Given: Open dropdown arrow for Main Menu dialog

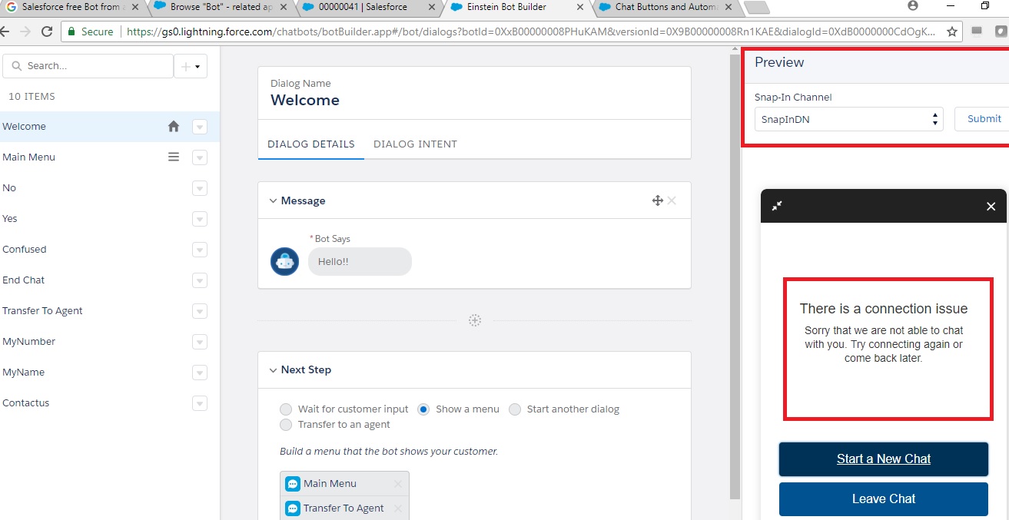Looking at the screenshot, I should 200,158.
